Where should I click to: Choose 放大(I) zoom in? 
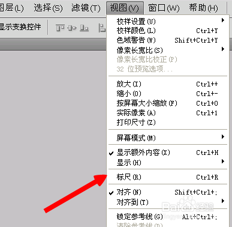pyautogui.click(x=168, y=84)
